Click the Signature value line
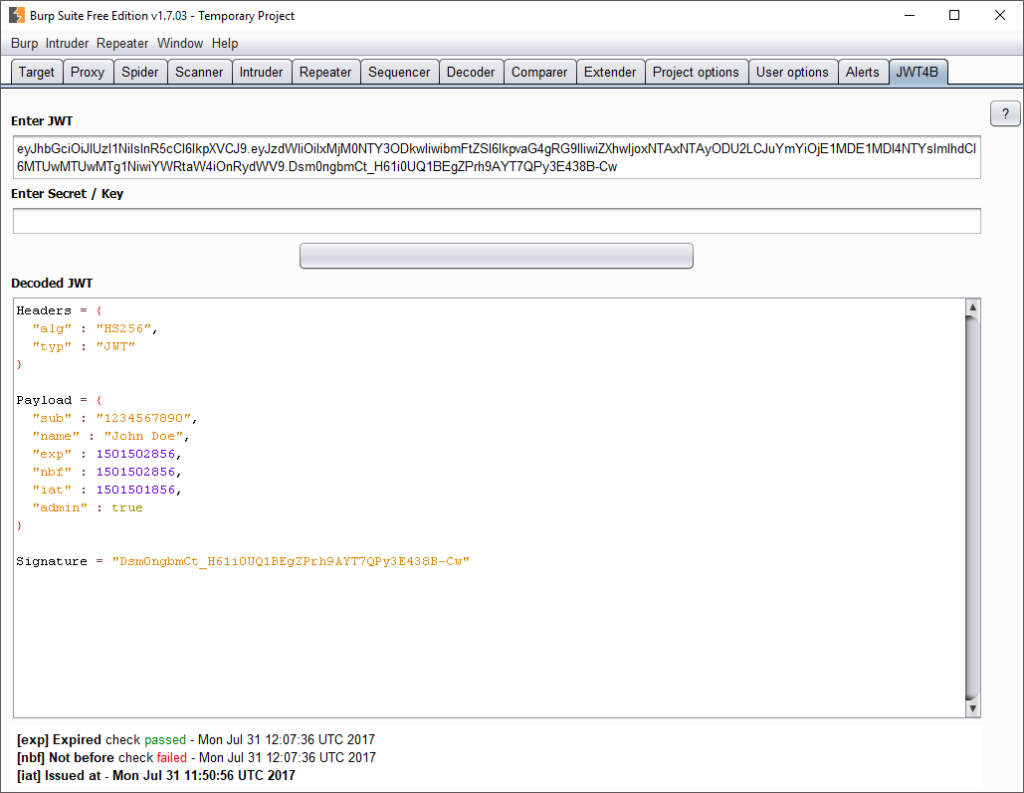This screenshot has height=793, width=1024. 243,562
